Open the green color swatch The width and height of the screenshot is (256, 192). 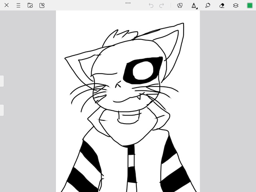[x=250, y=5]
